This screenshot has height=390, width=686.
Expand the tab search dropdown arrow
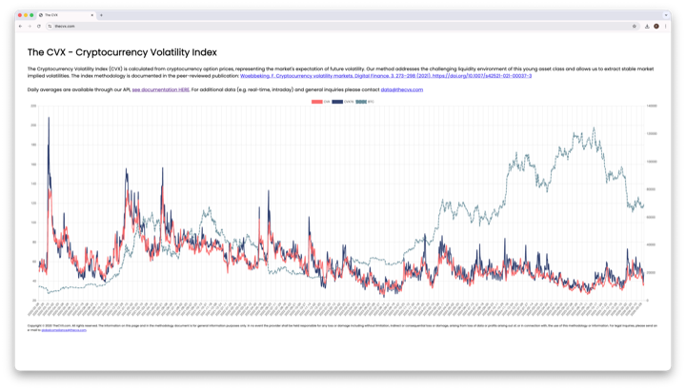pyautogui.click(x=666, y=15)
